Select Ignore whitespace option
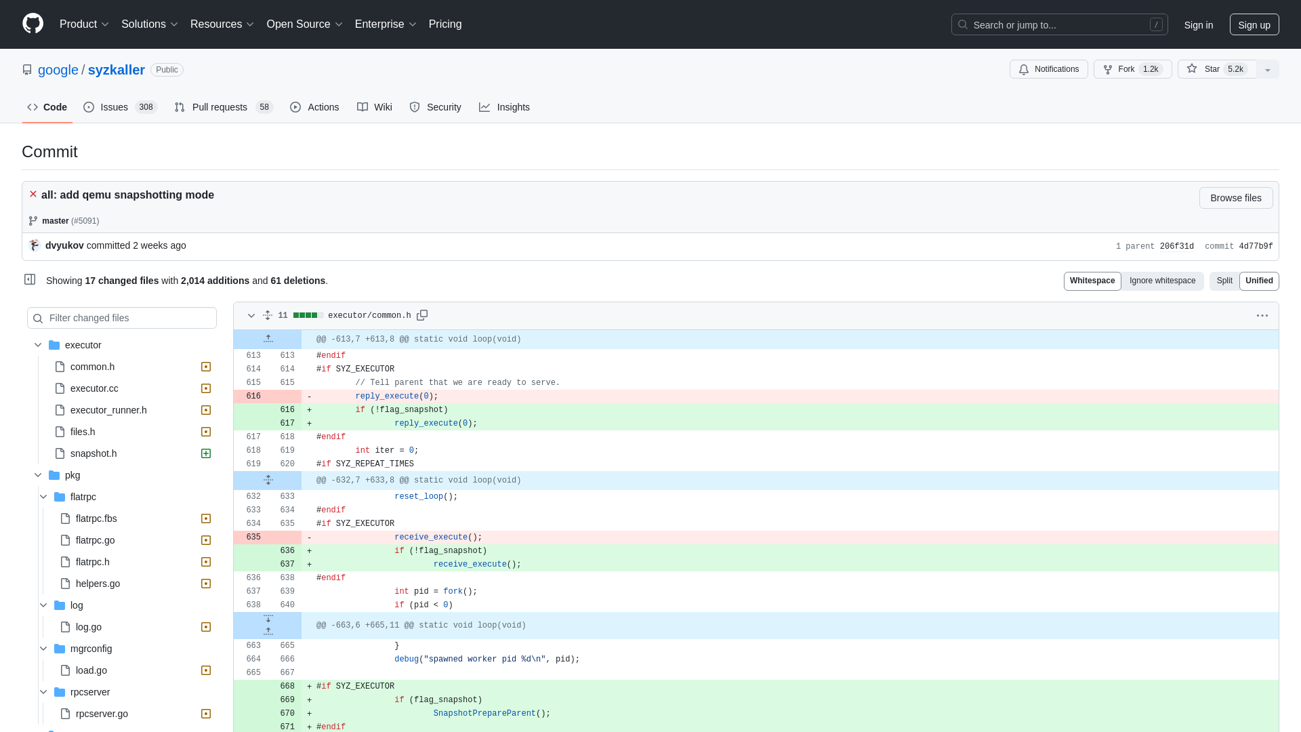The image size is (1301, 732). [1162, 281]
